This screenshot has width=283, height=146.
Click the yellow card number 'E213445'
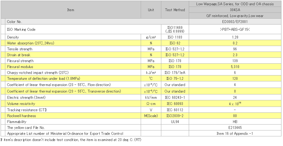pyautogui.click(x=235, y=128)
